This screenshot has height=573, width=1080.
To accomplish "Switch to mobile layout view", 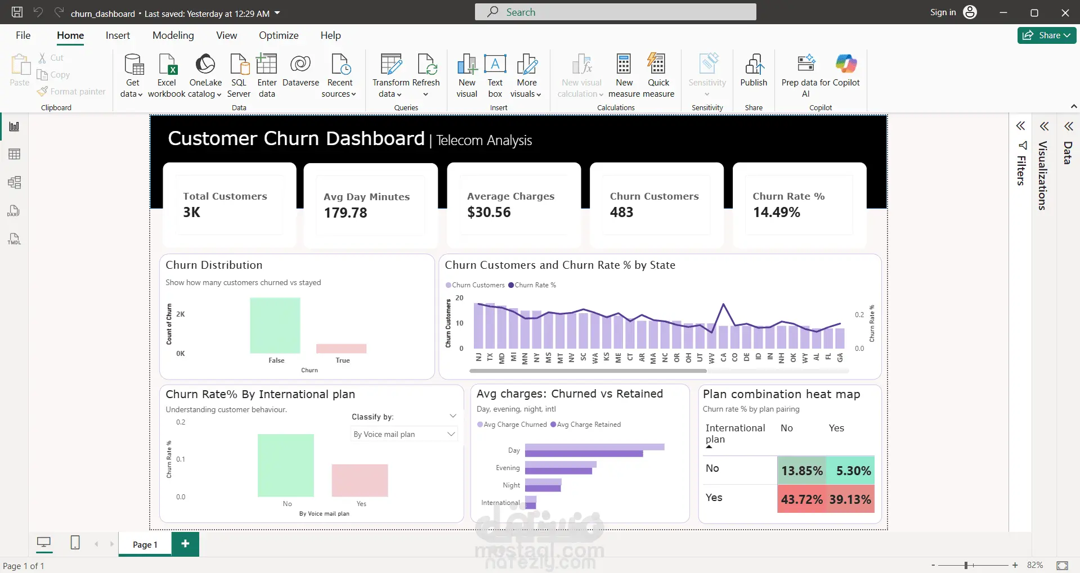I will [75, 543].
